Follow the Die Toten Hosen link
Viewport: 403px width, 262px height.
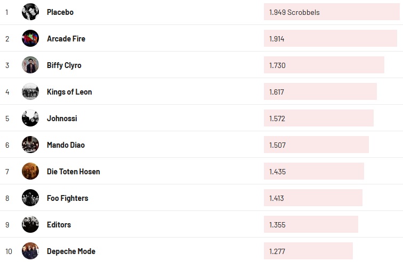pyautogui.click(x=74, y=171)
